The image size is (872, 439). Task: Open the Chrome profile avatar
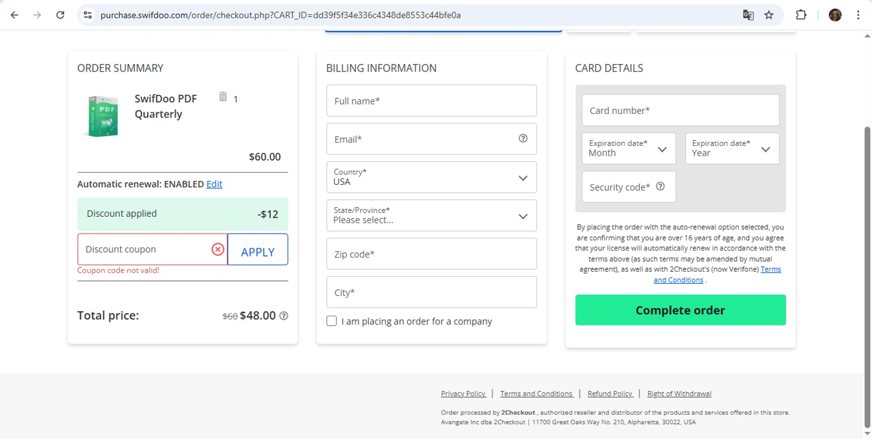(835, 15)
